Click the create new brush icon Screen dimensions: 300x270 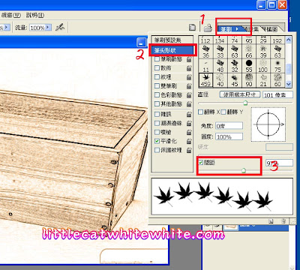point(271,221)
